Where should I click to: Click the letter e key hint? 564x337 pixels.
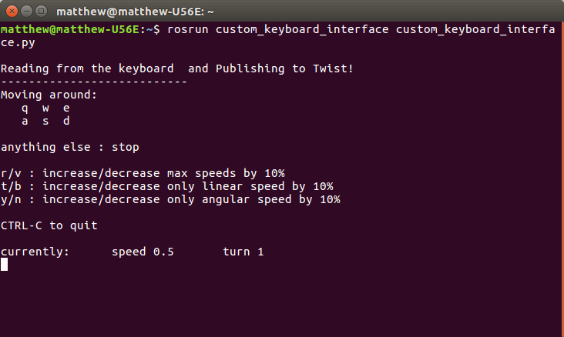[x=66, y=108]
